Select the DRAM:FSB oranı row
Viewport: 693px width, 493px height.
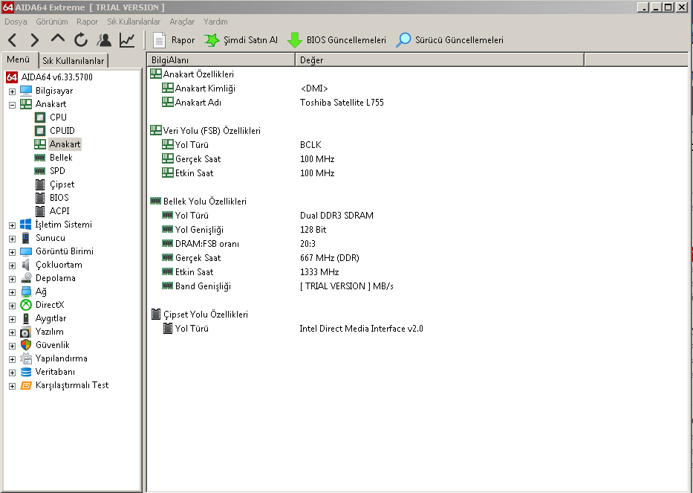pyautogui.click(x=417, y=243)
